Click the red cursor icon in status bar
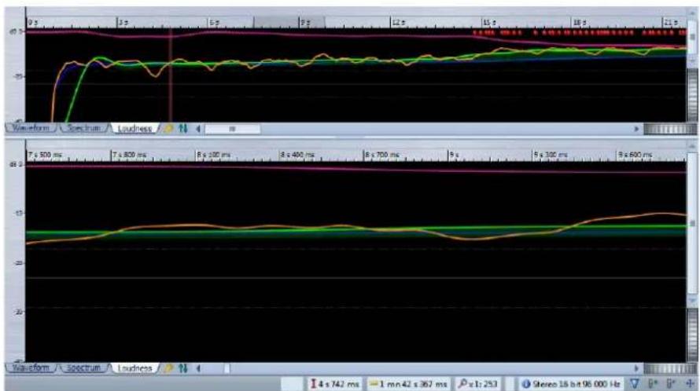 point(313,384)
